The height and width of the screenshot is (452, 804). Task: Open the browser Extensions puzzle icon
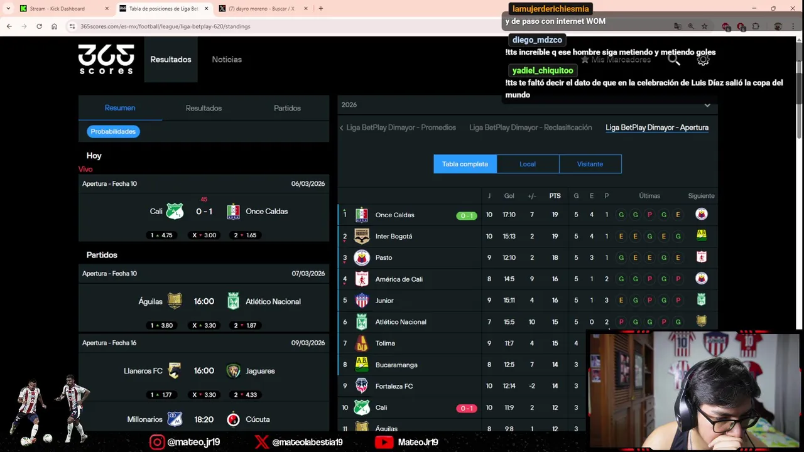(x=756, y=26)
